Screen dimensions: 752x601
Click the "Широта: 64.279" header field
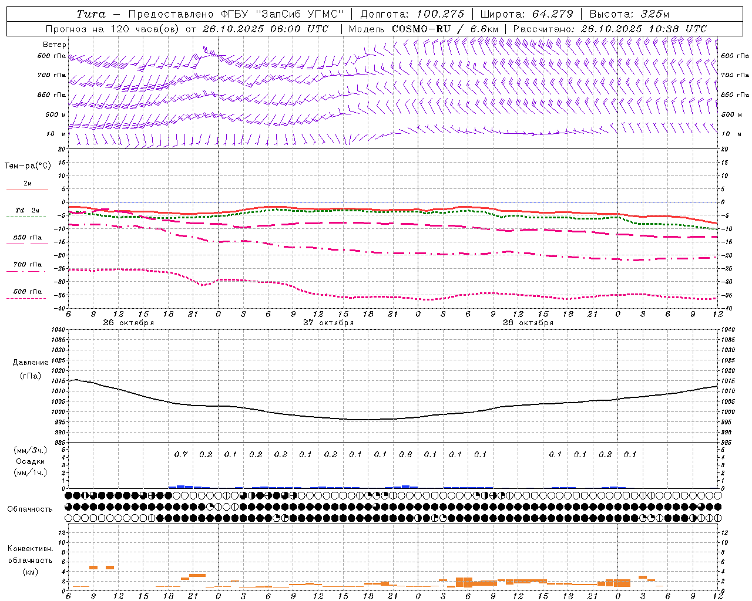[x=526, y=14]
